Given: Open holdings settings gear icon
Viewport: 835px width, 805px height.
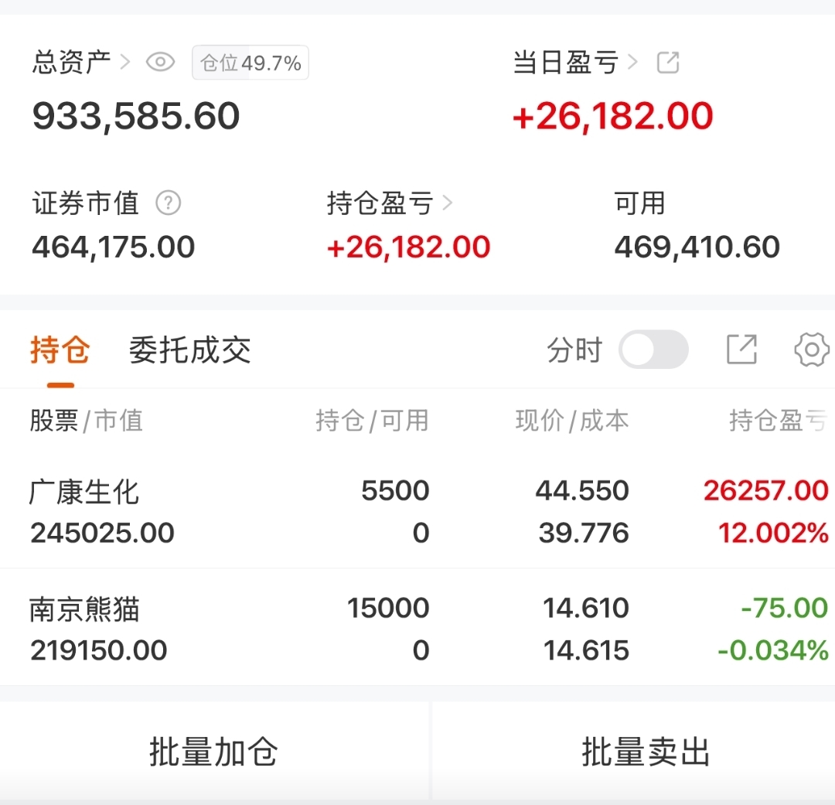Looking at the screenshot, I should click(x=812, y=350).
